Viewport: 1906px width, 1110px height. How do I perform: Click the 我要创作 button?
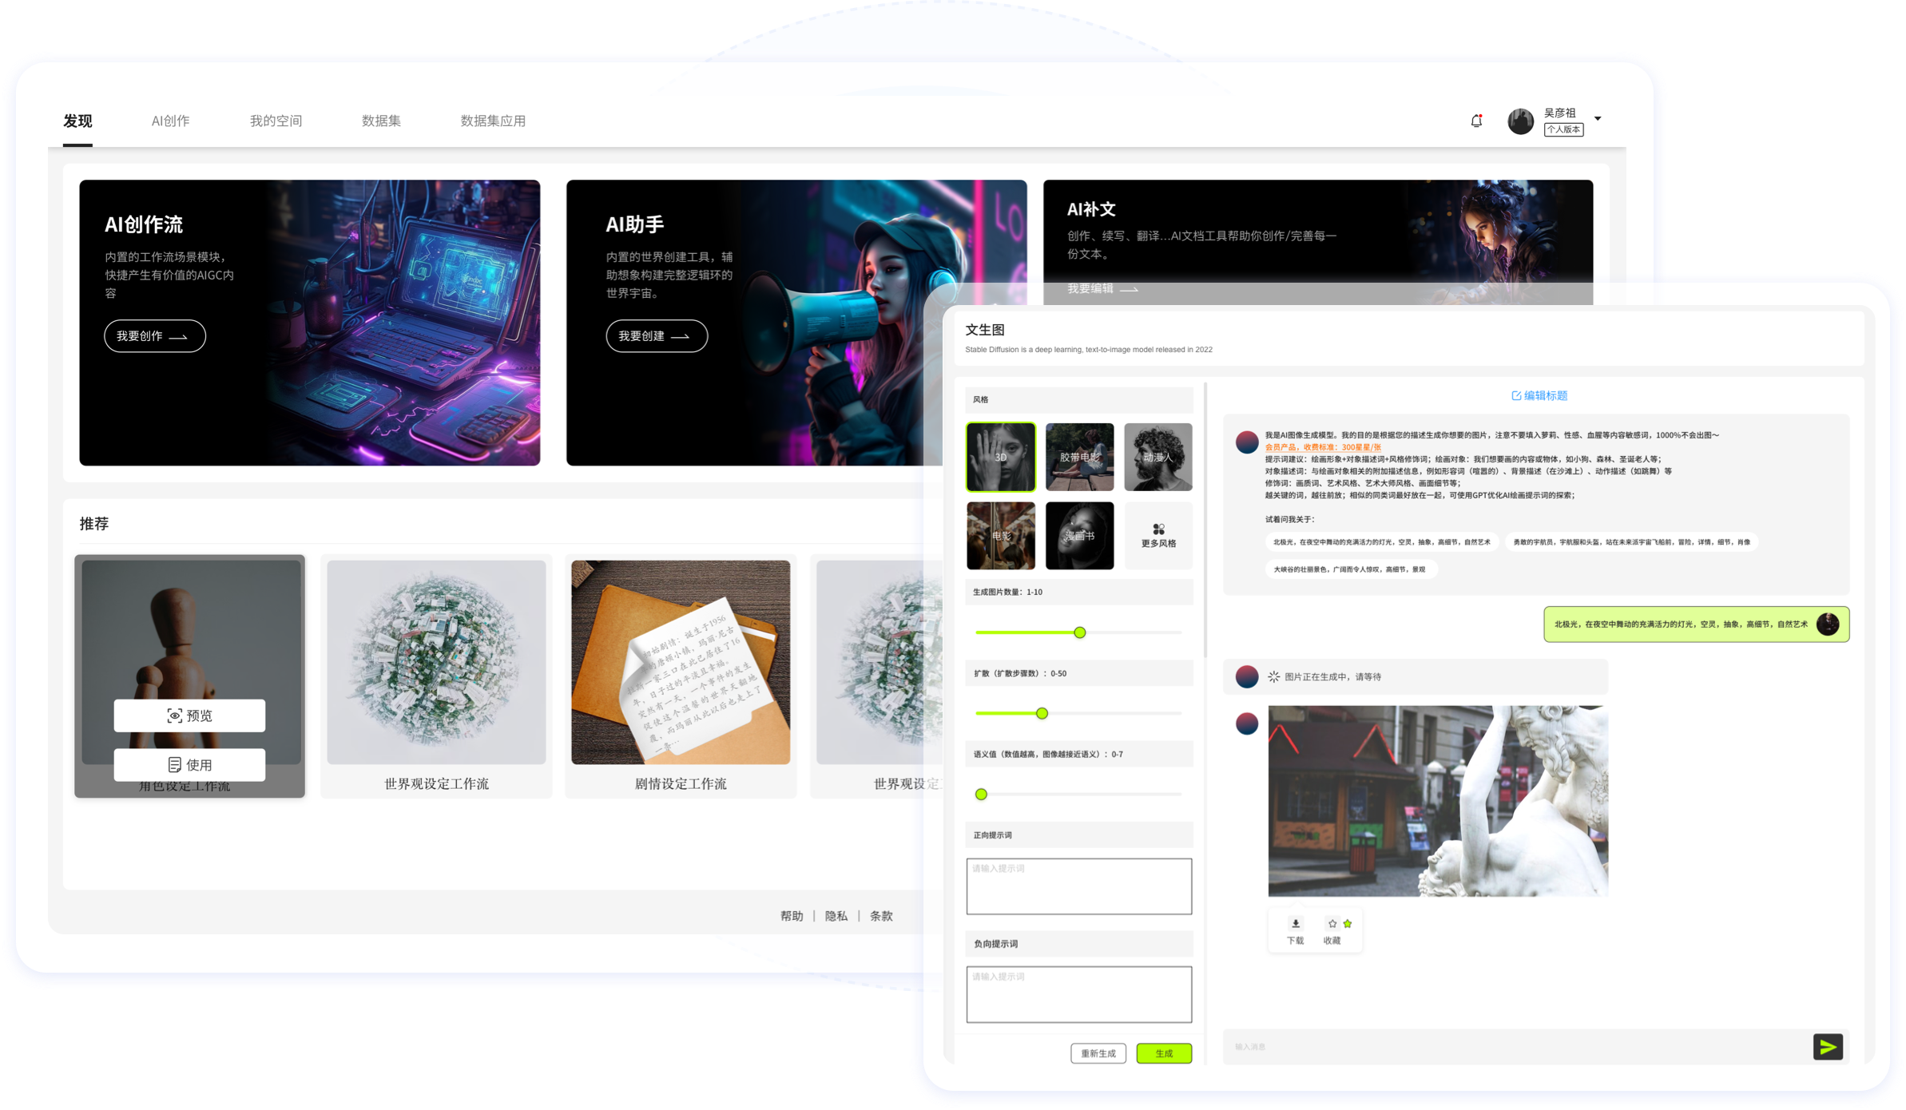(x=154, y=336)
